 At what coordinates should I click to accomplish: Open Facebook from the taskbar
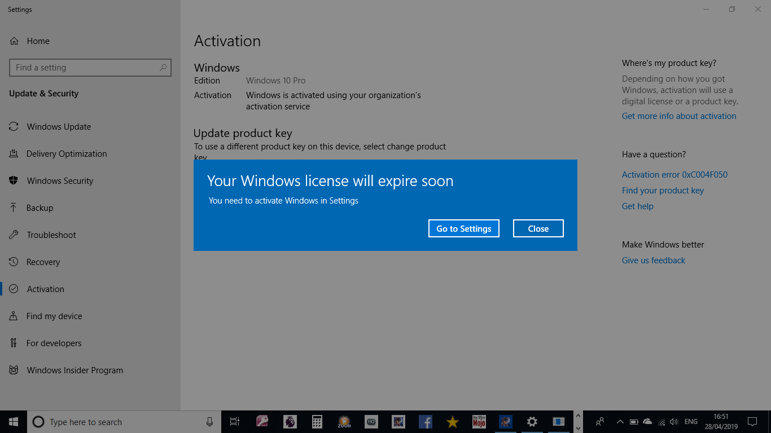pyautogui.click(x=425, y=422)
